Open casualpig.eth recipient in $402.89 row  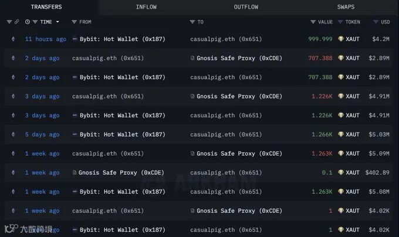pyautogui.click(x=226, y=172)
